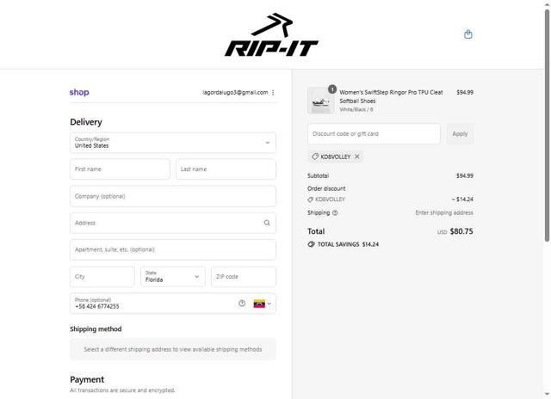Focus the Last name field
Image resolution: width=551 pixels, height=399 pixels.
(x=226, y=169)
